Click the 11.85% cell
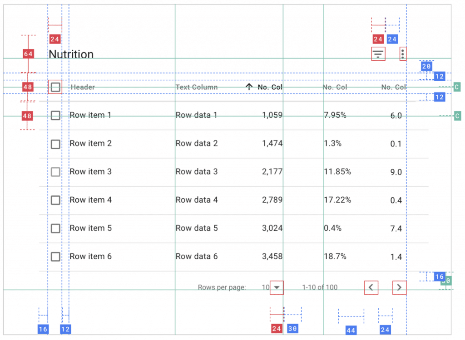Viewport: 465px width, 340px height. click(337, 172)
